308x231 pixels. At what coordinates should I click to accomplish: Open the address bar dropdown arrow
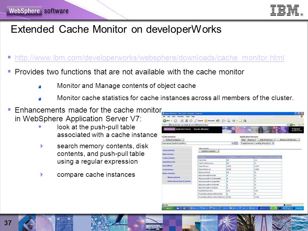287,125
